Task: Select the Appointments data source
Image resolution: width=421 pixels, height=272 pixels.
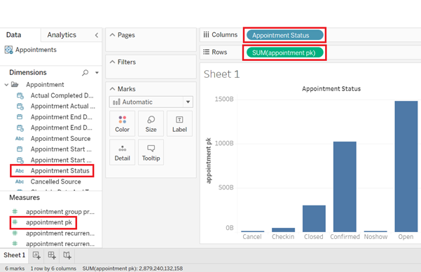Action: pos(36,50)
